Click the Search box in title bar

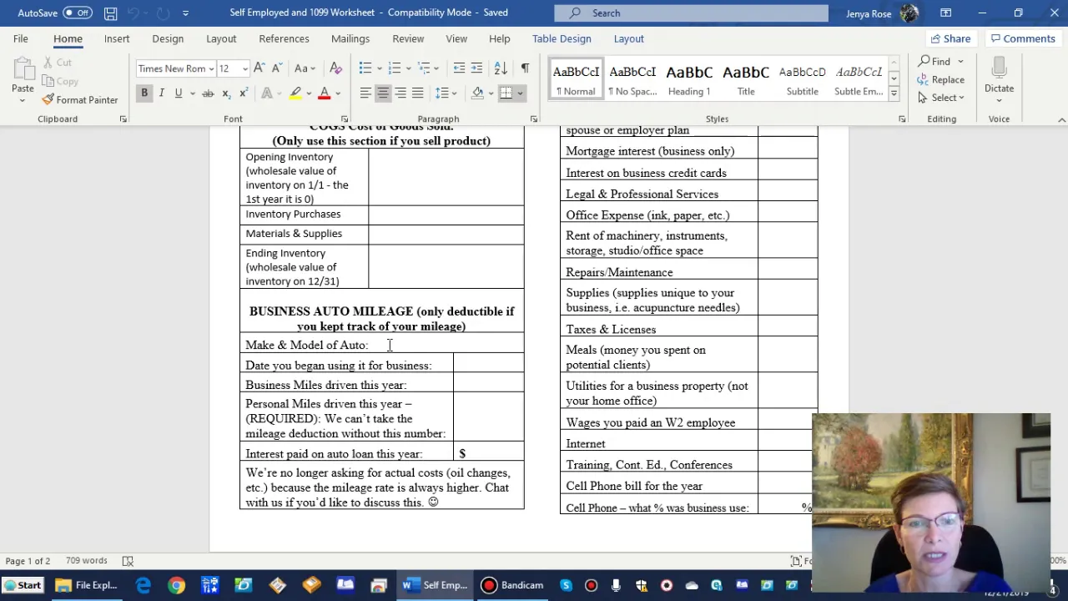[691, 13]
